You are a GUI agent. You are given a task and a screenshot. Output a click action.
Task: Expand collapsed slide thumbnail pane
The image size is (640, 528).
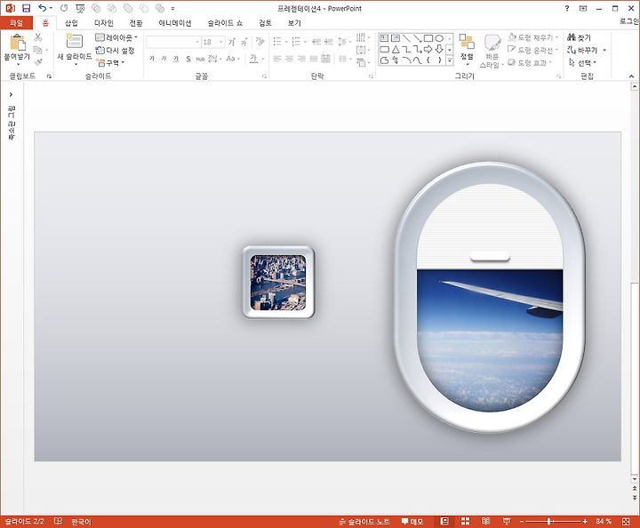pyautogui.click(x=11, y=94)
